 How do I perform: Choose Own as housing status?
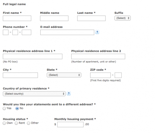(x=4, y=123)
